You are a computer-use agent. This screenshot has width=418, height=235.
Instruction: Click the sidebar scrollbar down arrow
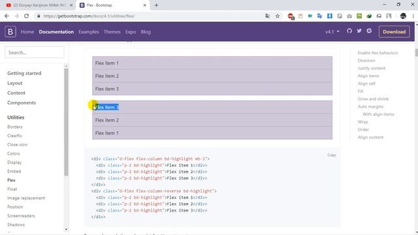pyautogui.click(x=66, y=229)
